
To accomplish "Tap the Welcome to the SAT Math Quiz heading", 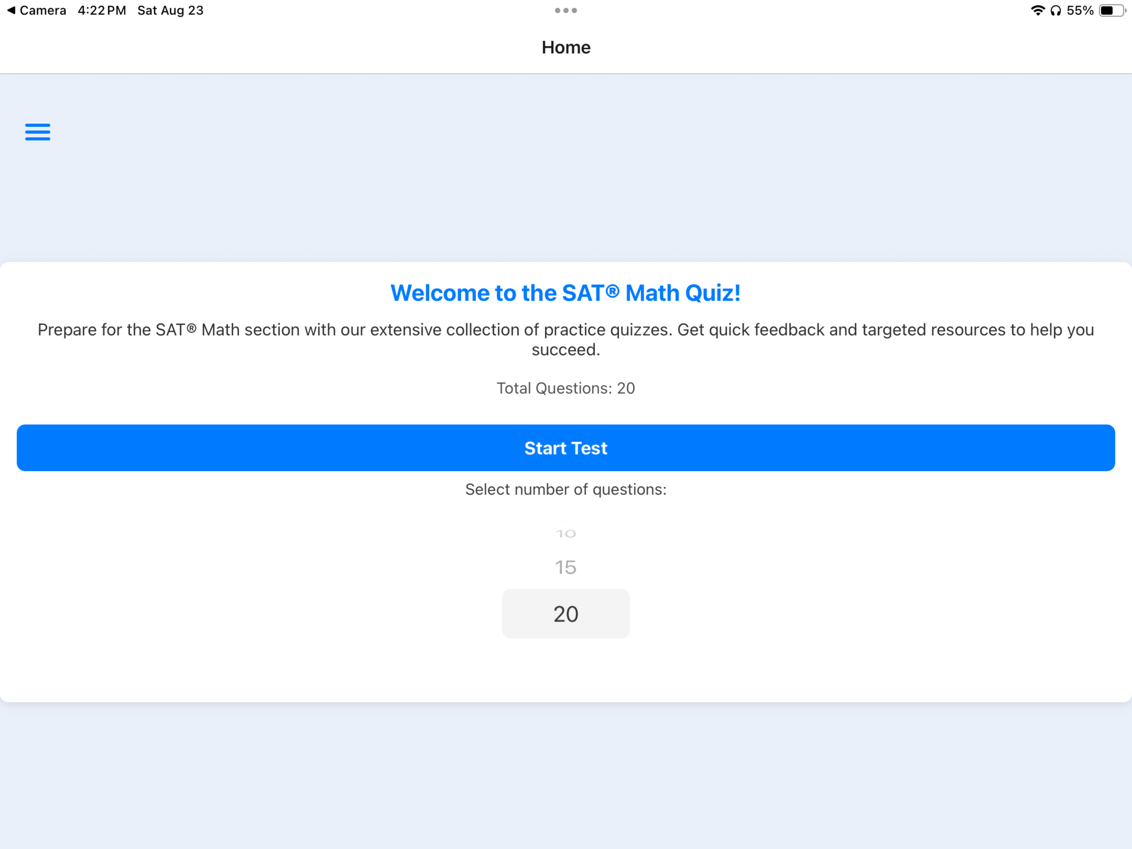I will [x=566, y=293].
